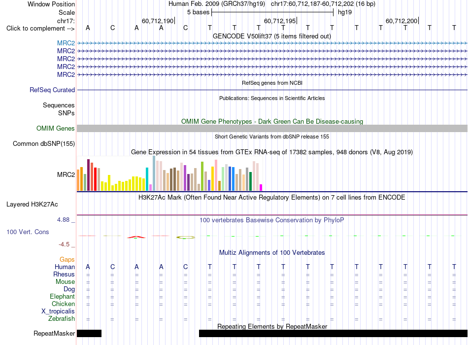Click the chr17: ruler label
Screen dimensions: 468x345
pyautogui.click(x=66, y=21)
